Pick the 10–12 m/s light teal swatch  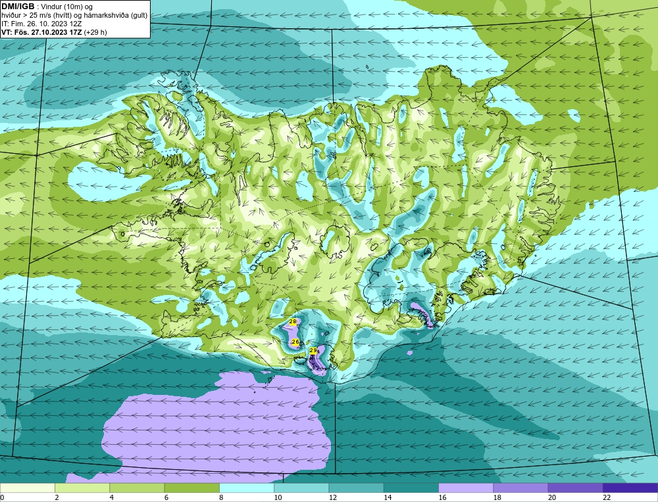pos(301,488)
